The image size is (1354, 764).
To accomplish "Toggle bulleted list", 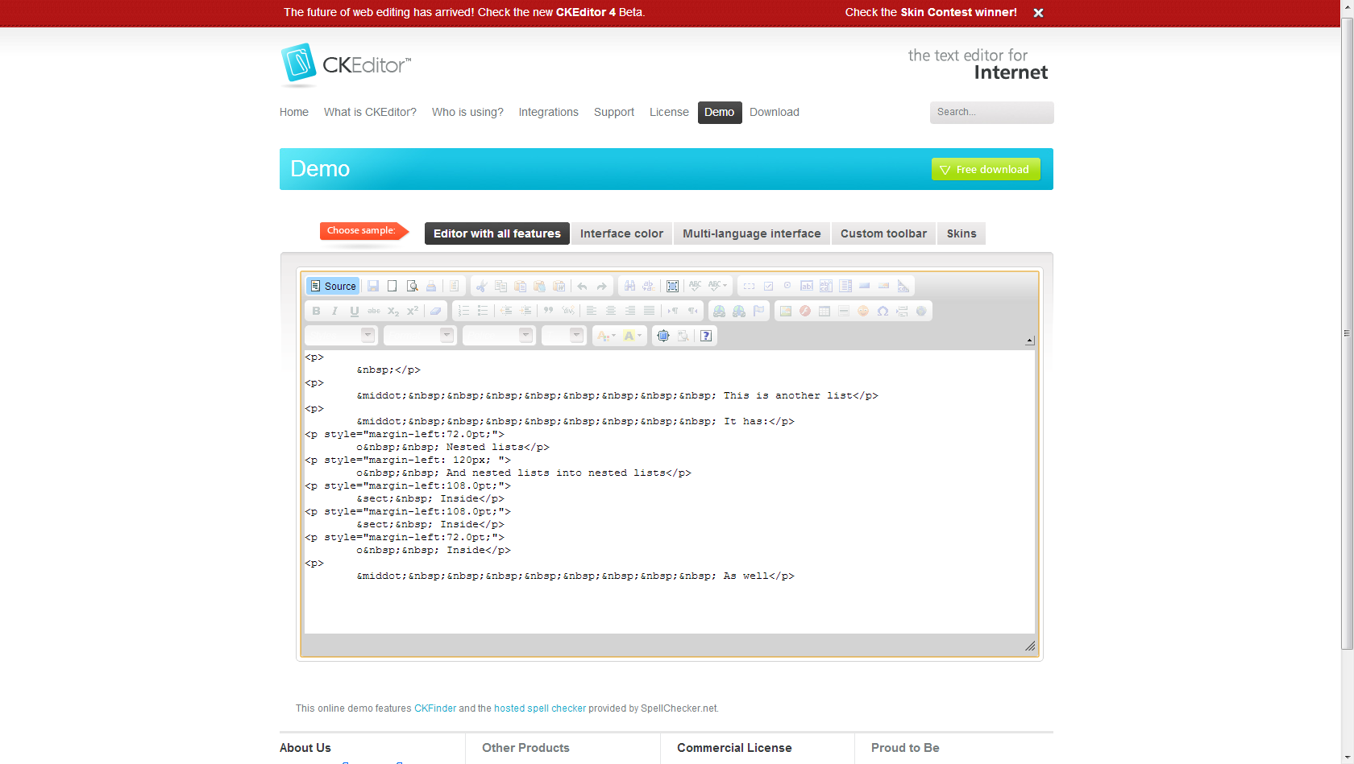I will [483, 311].
